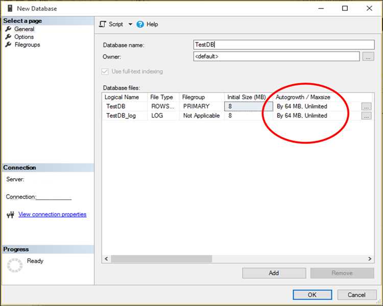The width and height of the screenshot is (383, 306).
Task: Click the Owner browse ellipsis button
Action: pyautogui.click(x=368, y=57)
